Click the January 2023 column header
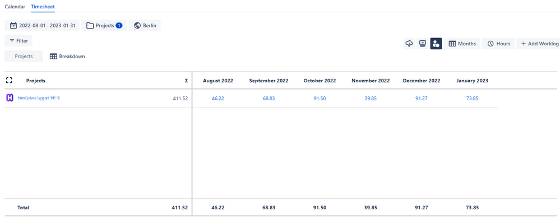The height and width of the screenshot is (221, 560). (472, 81)
